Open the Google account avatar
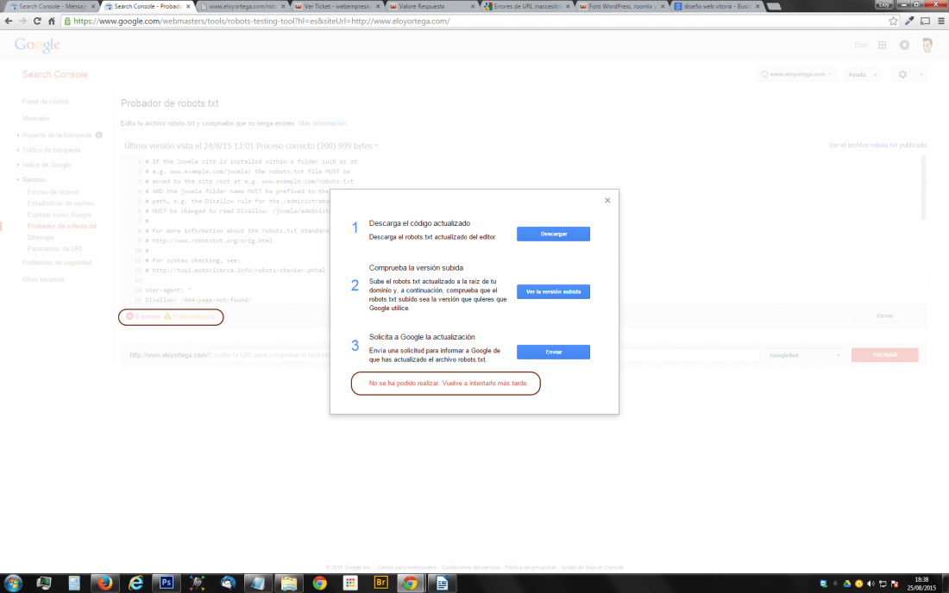 (x=927, y=45)
